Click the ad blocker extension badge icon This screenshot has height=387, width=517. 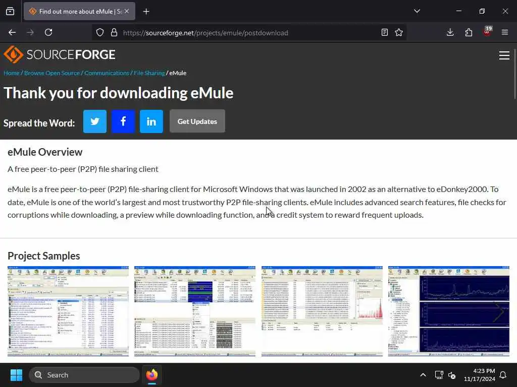pyautogui.click(x=487, y=32)
